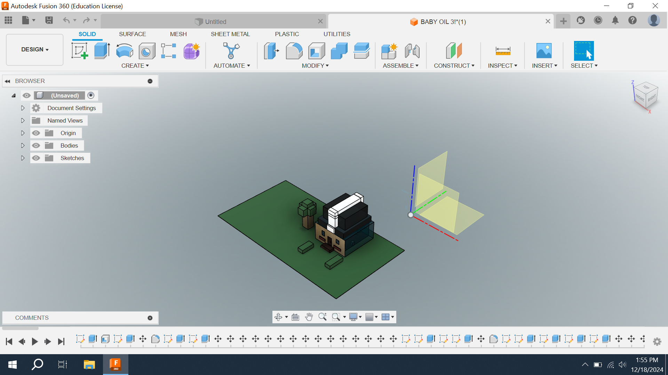The height and width of the screenshot is (375, 668).
Task: Click the Save icon
Action: (49, 20)
